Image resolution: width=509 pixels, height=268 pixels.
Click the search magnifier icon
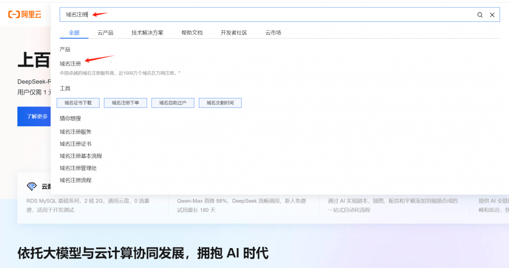[x=480, y=14]
